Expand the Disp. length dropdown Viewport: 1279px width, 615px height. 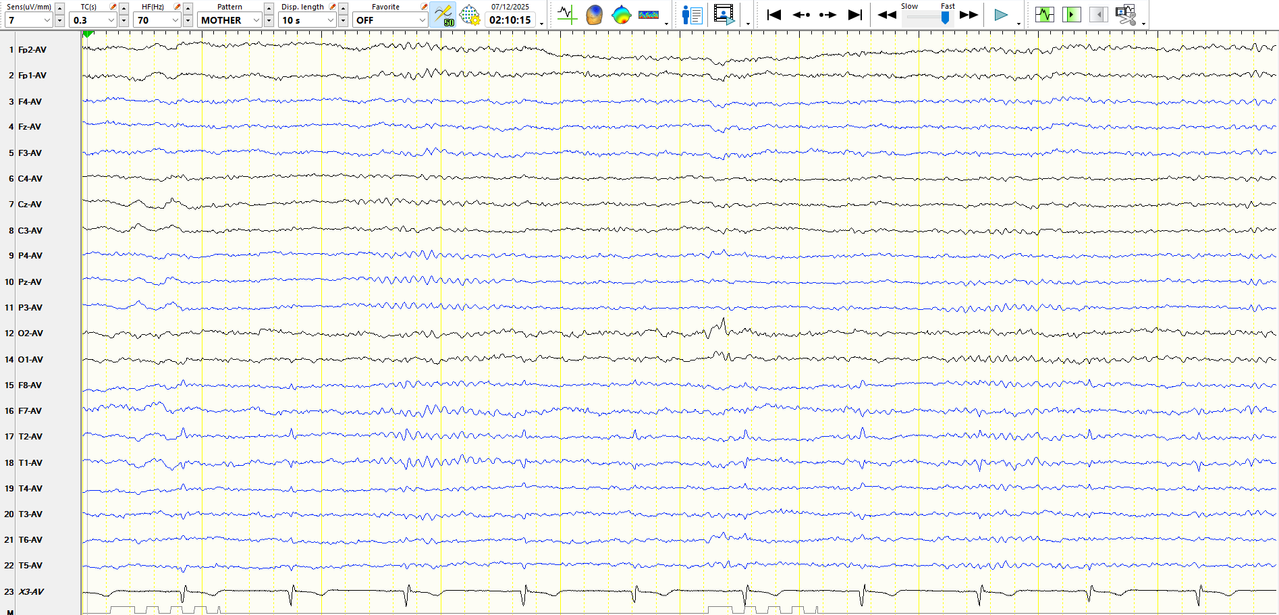tap(330, 20)
